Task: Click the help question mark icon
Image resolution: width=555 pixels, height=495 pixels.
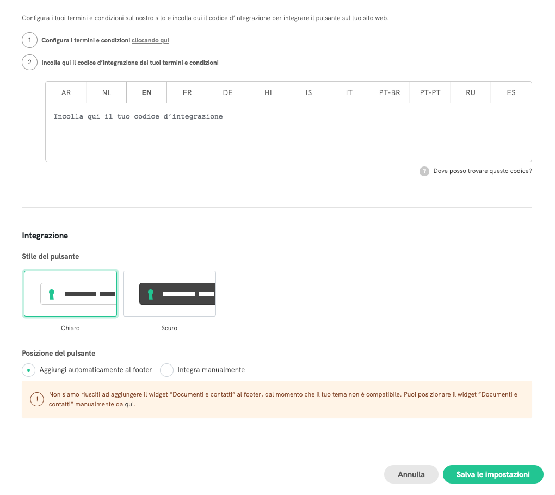Action: pyautogui.click(x=424, y=171)
